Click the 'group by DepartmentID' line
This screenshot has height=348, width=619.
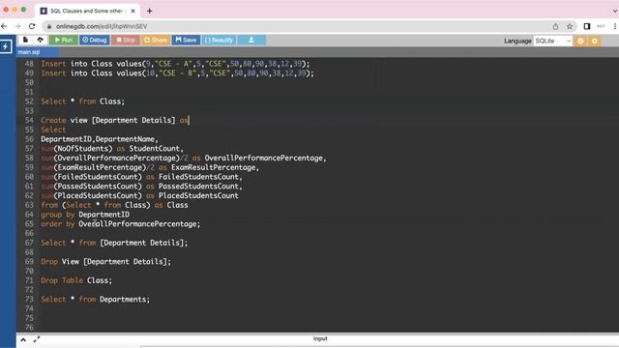point(85,215)
